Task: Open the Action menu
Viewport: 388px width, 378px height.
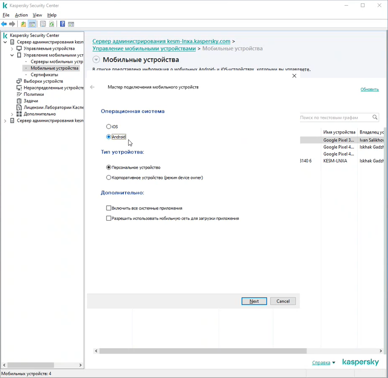Action: (21, 15)
